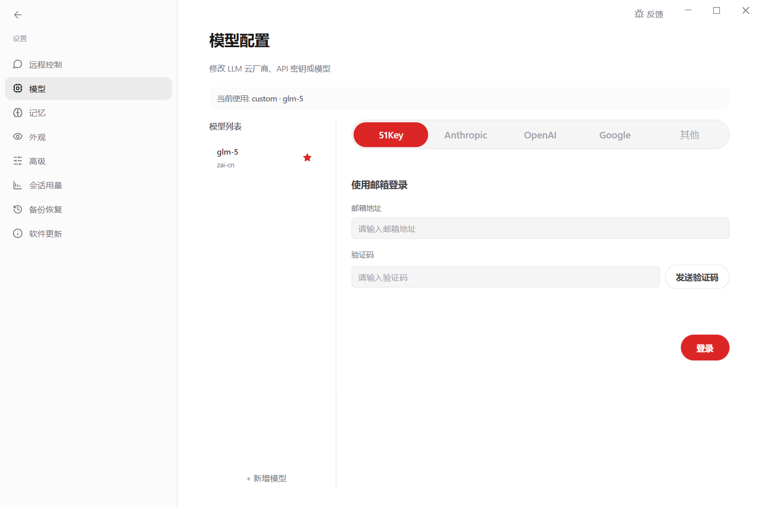This screenshot has width=761, height=507.
Task: Select the 模型 sidebar item
Action: [88, 89]
